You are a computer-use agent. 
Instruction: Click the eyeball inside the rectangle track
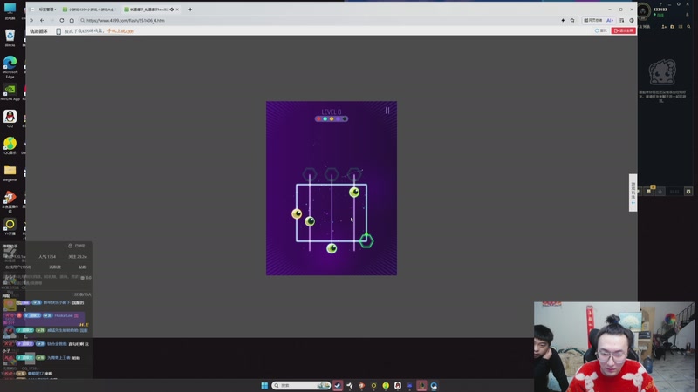click(310, 221)
